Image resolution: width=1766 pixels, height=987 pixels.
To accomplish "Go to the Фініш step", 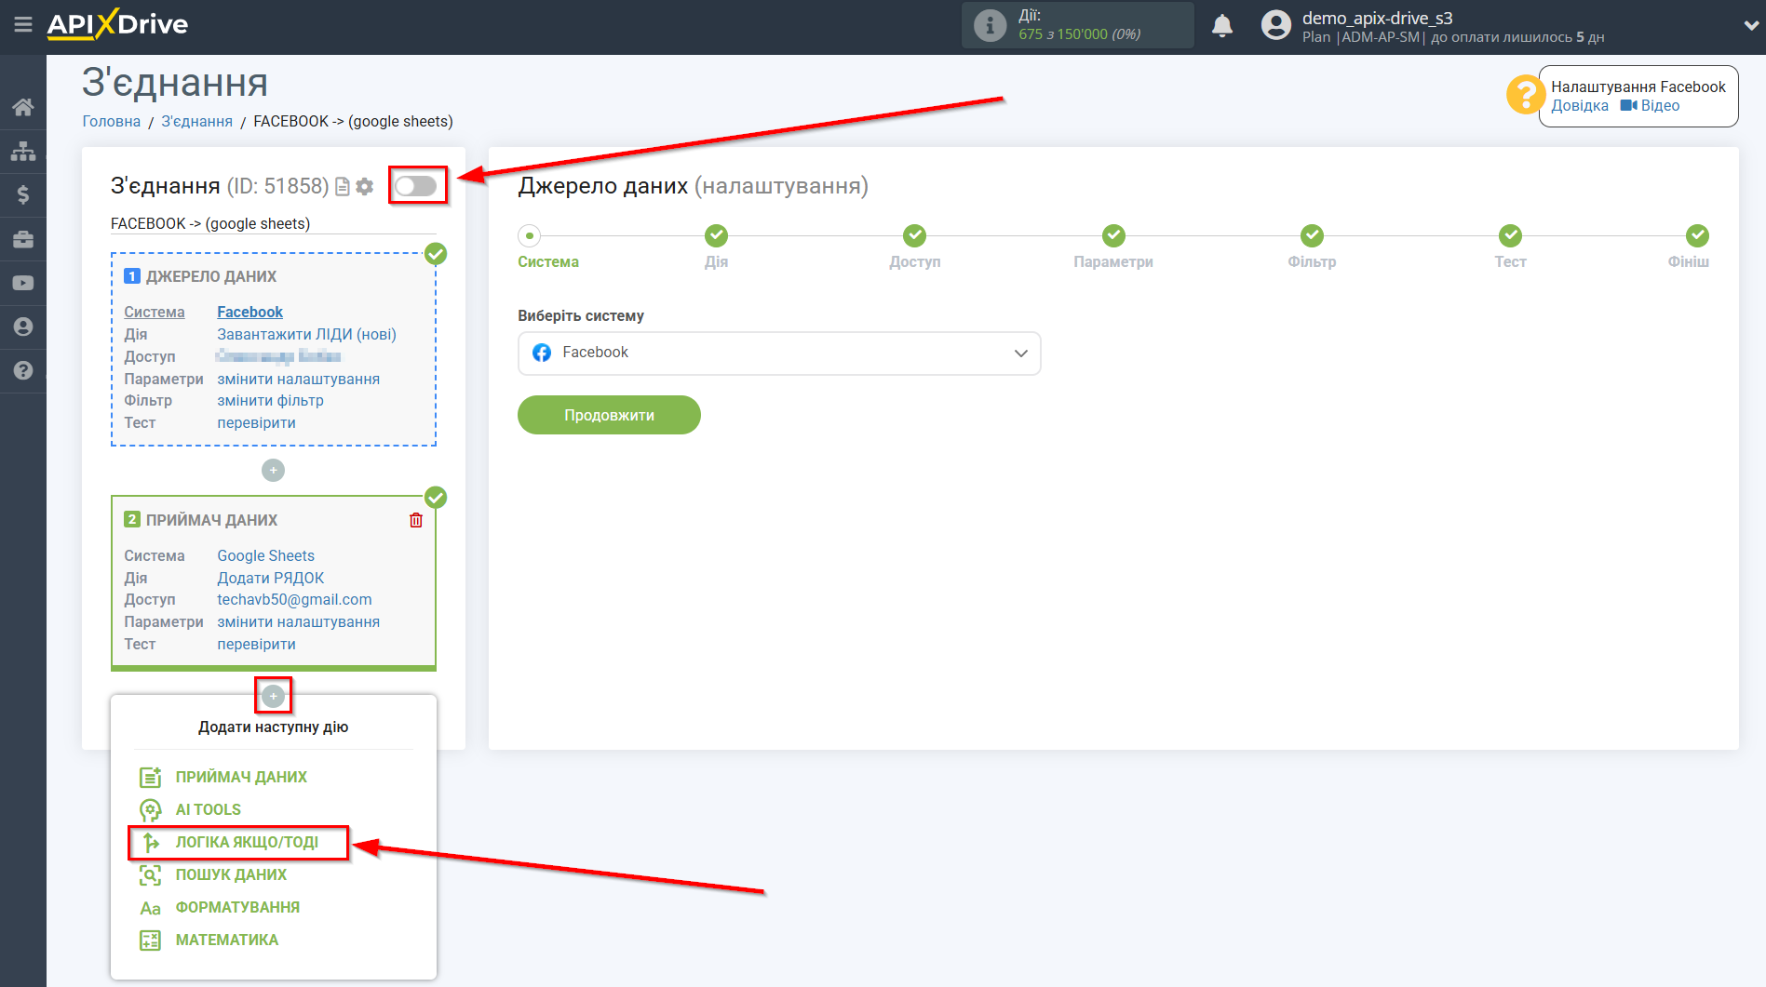I will pyautogui.click(x=1697, y=235).
